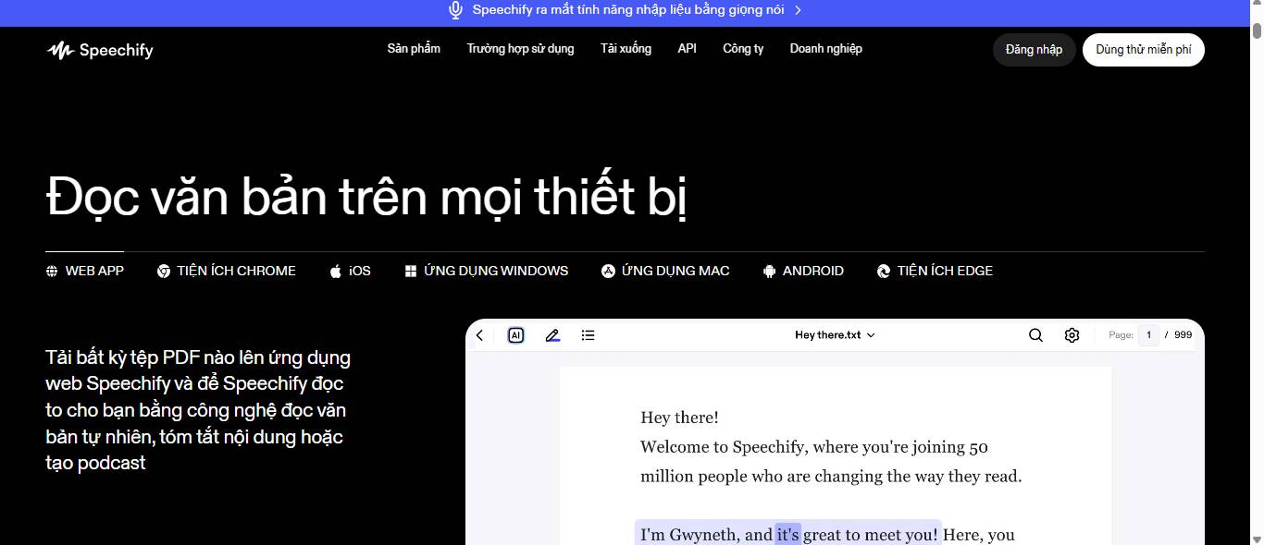Click the Windows logo icon
This screenshot has height=545, width=1264.
coord(411,272)
